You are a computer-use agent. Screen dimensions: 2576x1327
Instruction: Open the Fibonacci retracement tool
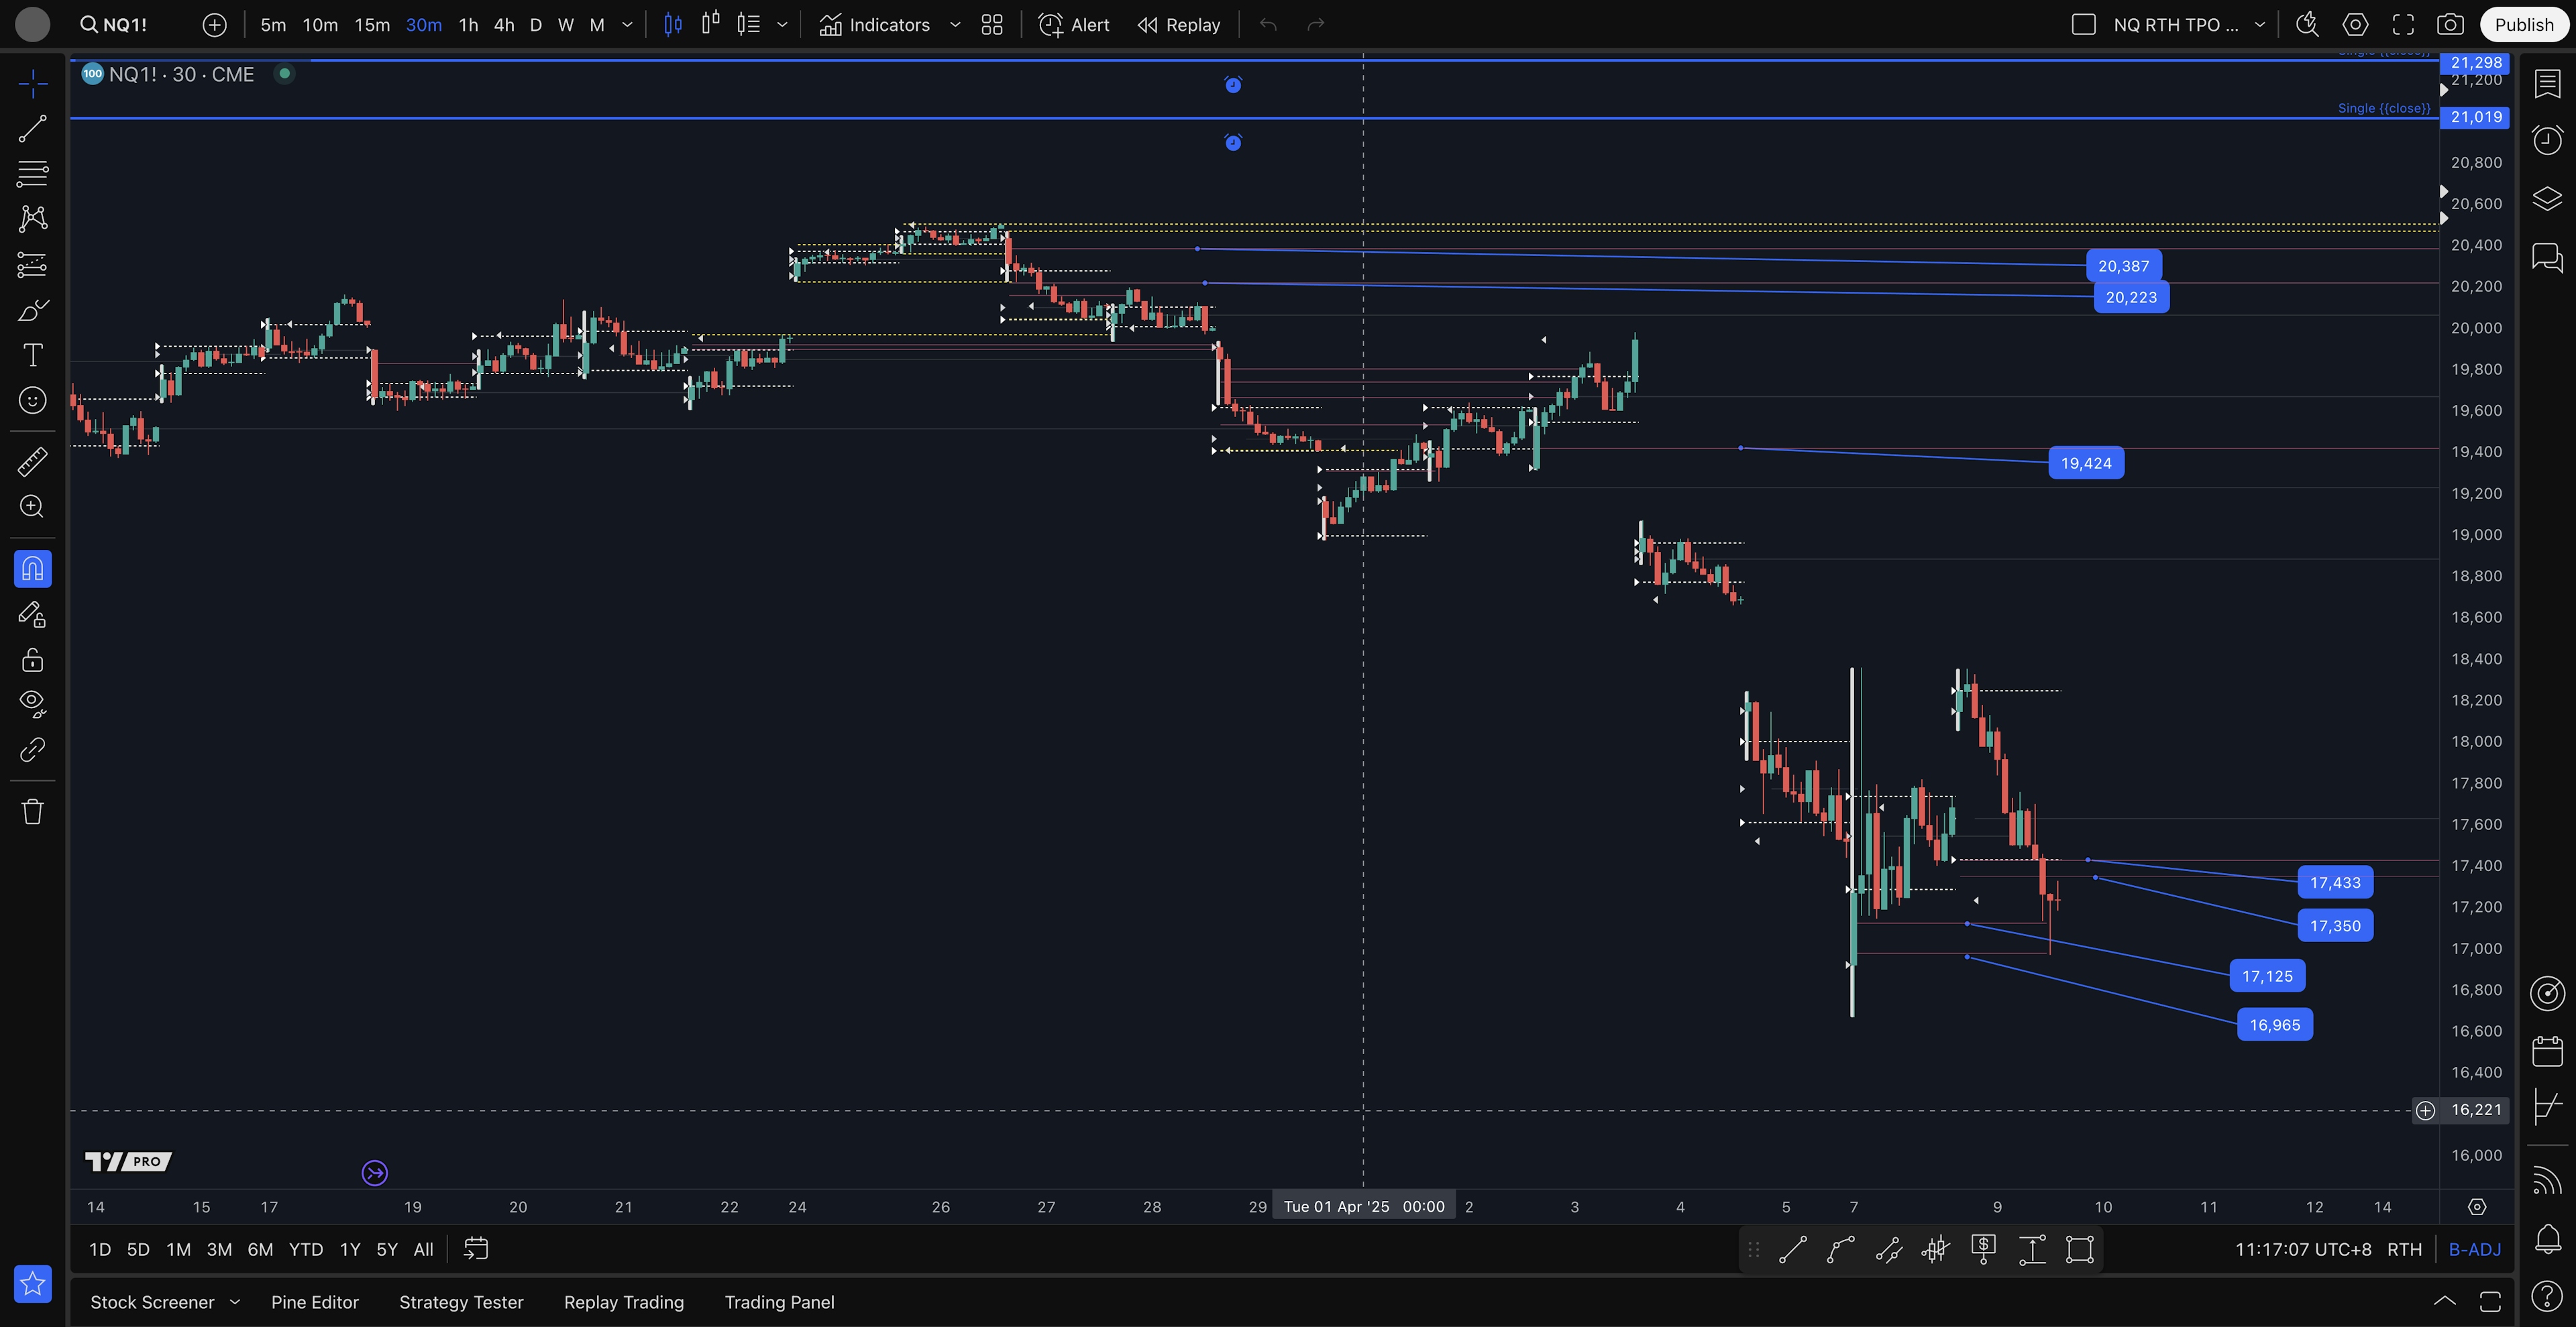(32, 174)
